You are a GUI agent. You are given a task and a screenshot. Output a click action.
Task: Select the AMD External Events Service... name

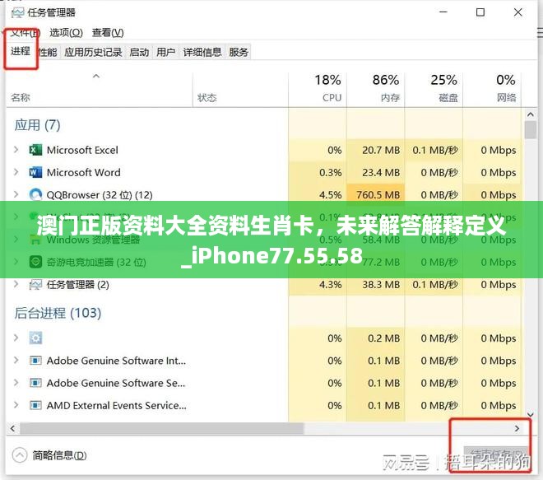[116, 405]
